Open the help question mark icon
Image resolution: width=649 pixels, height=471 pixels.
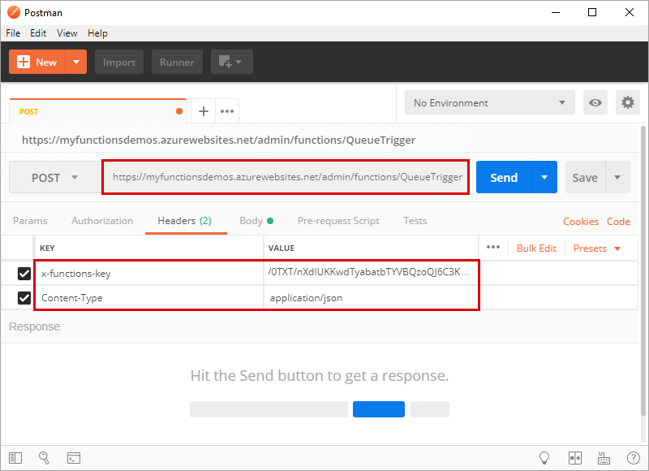pyautogui.click(x=634, y=458)
